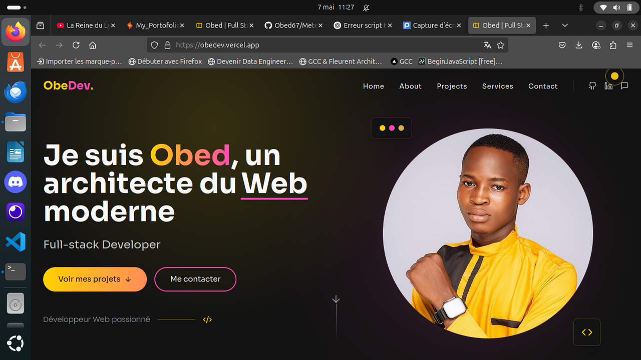641x360 pixels.
Task: Click the yellow code brackets floating button
Action: coord(587,332)
